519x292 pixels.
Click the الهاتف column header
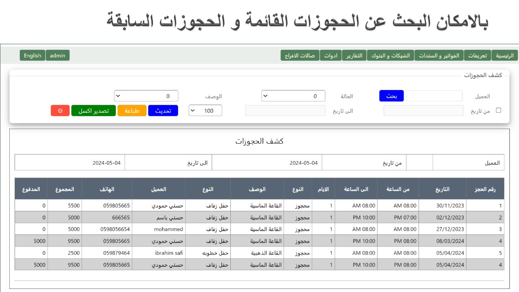pyautogui.click(x=107, y=189)
